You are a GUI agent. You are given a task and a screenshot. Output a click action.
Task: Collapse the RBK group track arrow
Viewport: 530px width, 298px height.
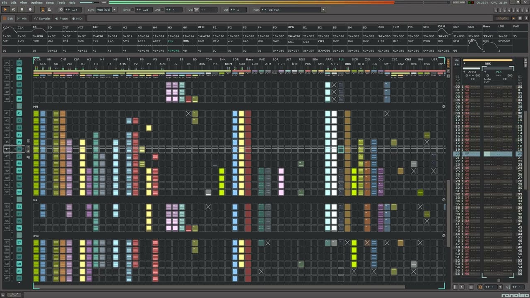coord(464,64)
